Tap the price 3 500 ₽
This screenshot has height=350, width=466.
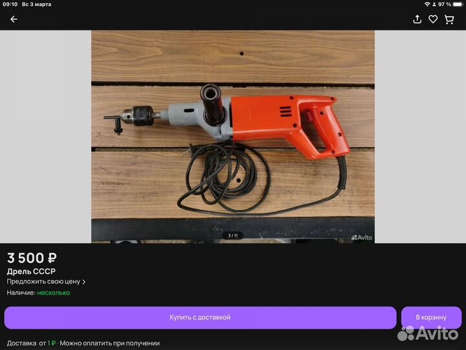click(x=32, y=258)
